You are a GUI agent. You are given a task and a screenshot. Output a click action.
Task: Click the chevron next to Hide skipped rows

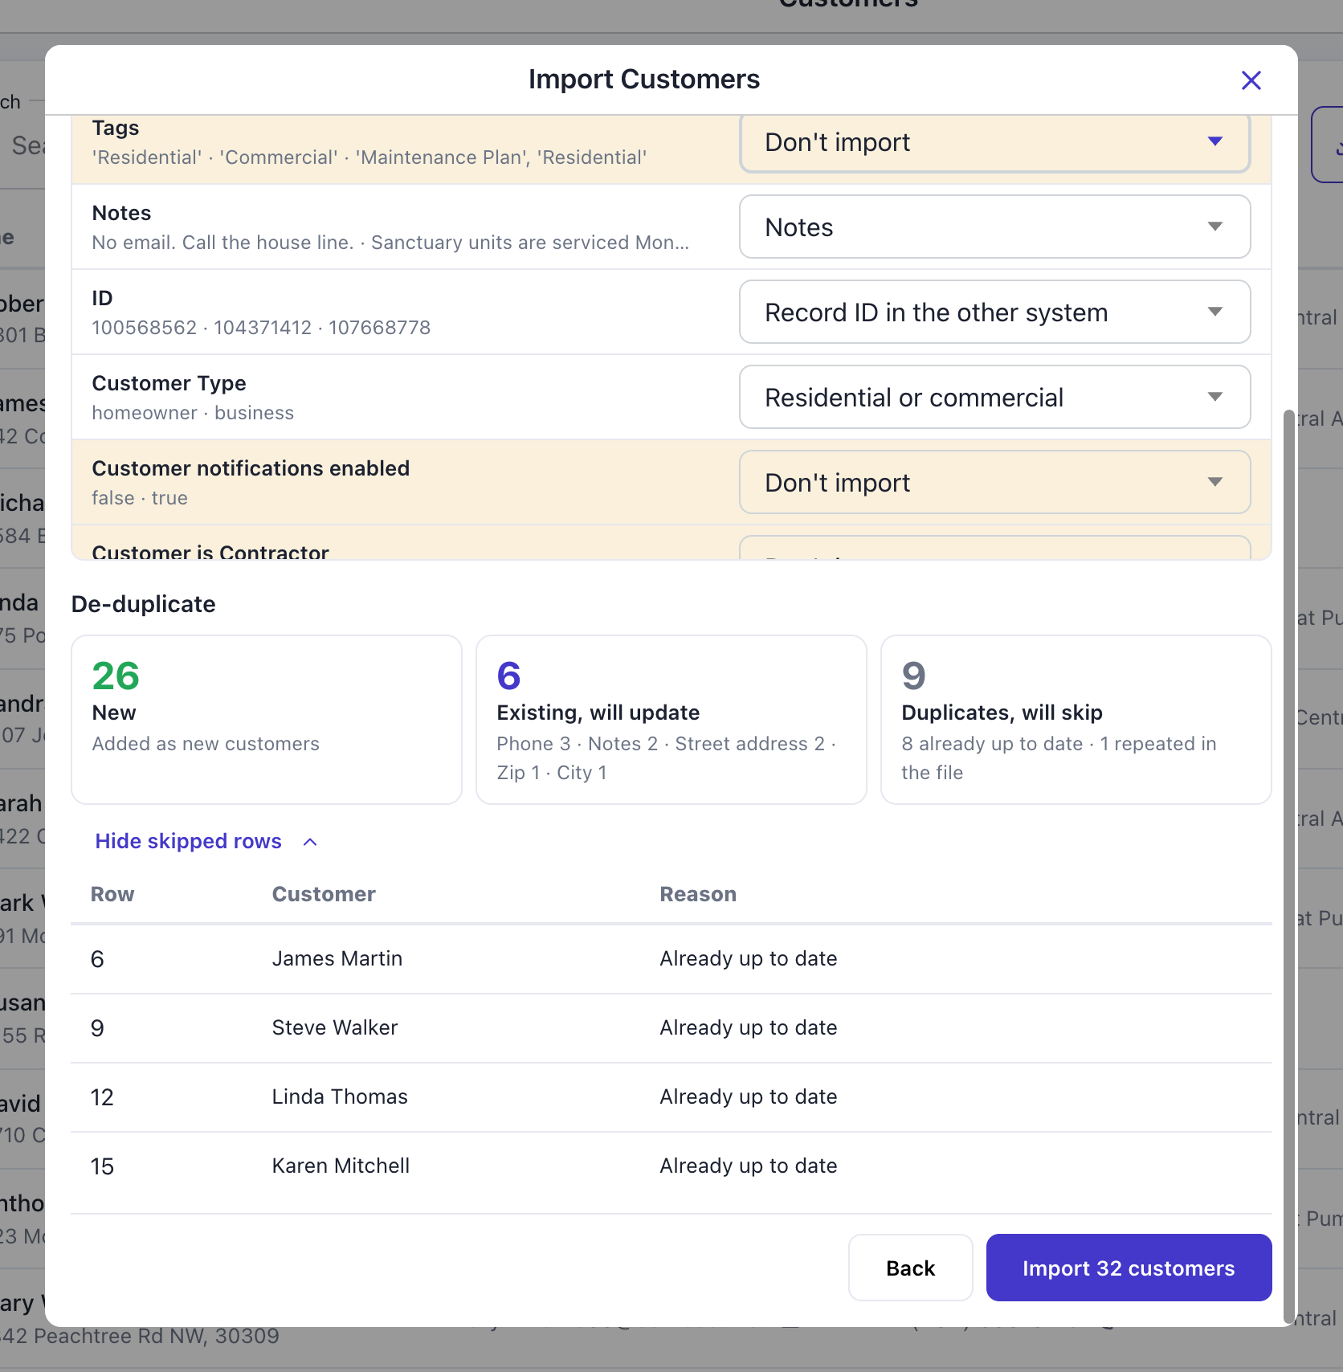click(x=310, y=842)
